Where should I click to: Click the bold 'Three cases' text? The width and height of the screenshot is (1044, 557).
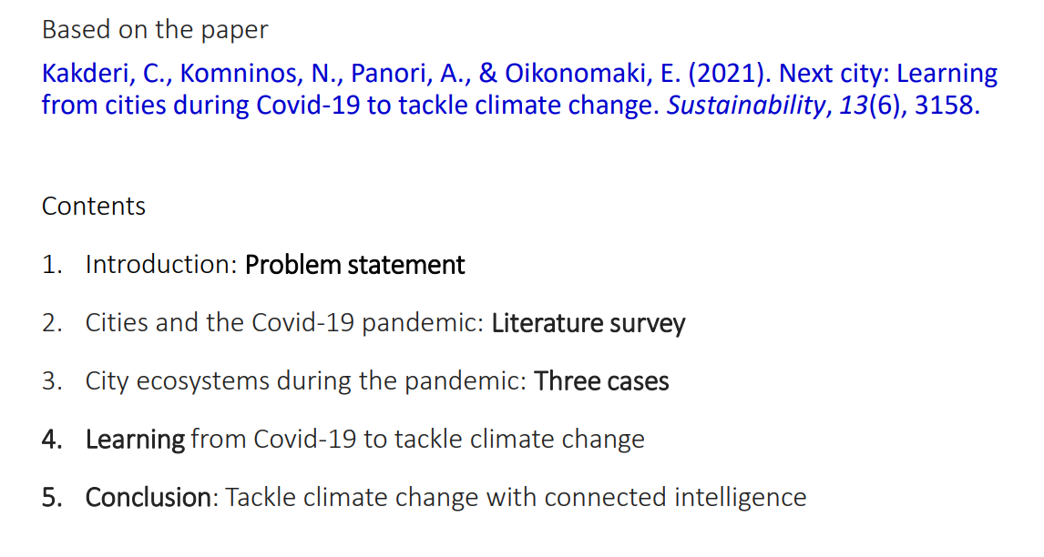pos(602,381)
